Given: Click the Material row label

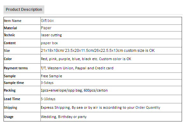Looking at the screenshot, I should (11, 28).
